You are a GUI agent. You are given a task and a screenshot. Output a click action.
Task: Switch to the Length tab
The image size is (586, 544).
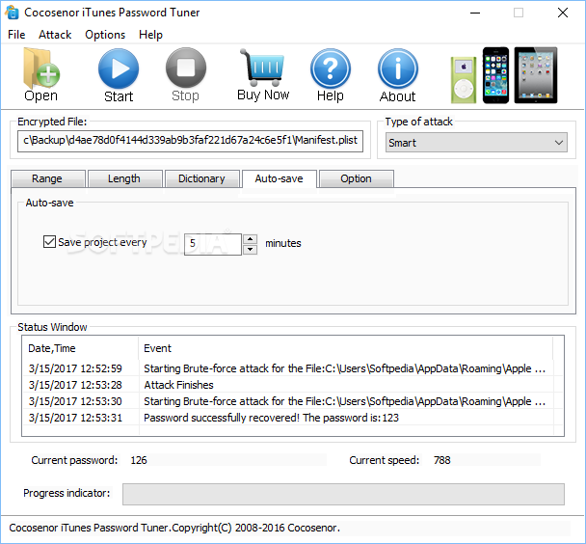coord(125,178)
